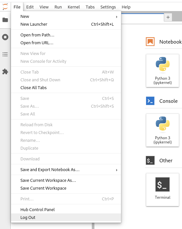Click the greyed-out Save As… entry
Image resolution: width=182 pixels, height=229 pixels.
(66, 106)
